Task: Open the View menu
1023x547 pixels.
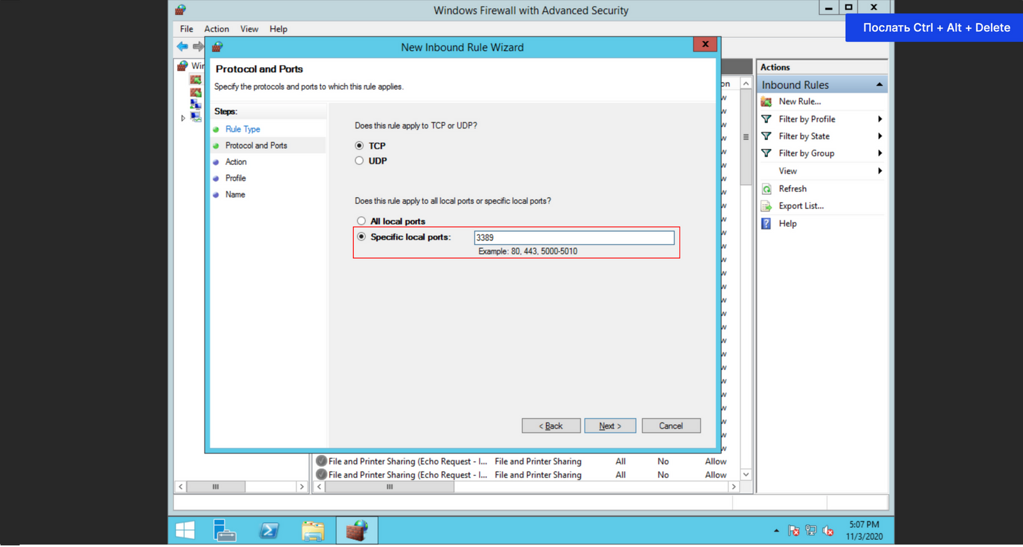Action: (x=249, y=29)
